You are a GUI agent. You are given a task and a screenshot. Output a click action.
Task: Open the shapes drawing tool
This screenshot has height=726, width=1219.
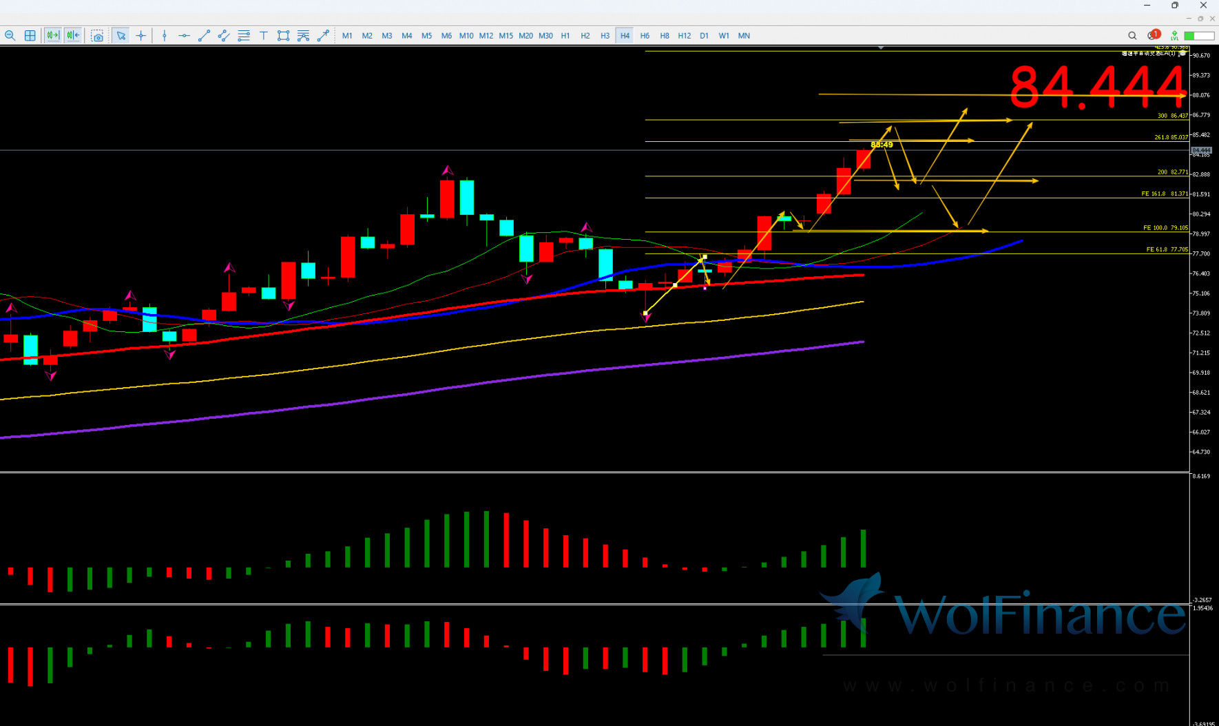[283, 36]
